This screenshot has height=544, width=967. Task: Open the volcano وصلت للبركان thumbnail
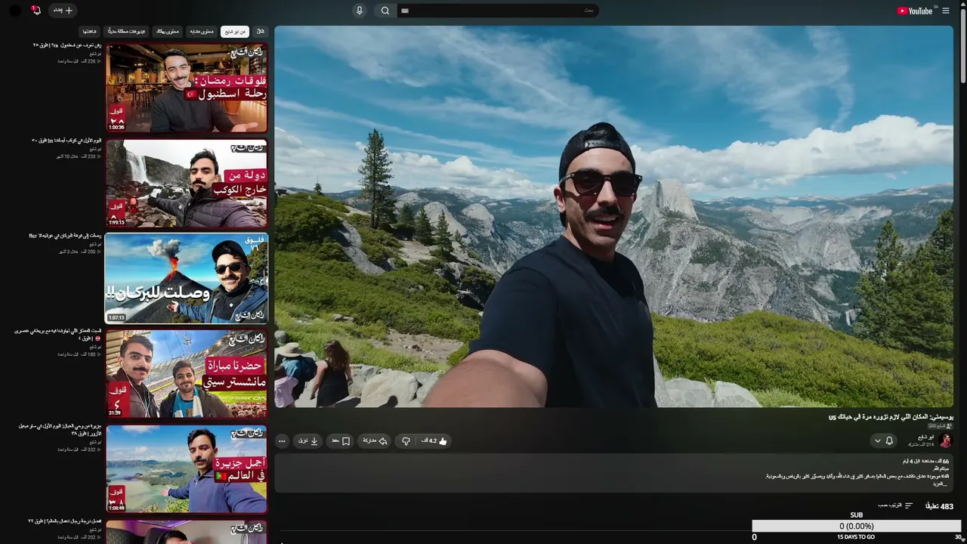(187, 278)
